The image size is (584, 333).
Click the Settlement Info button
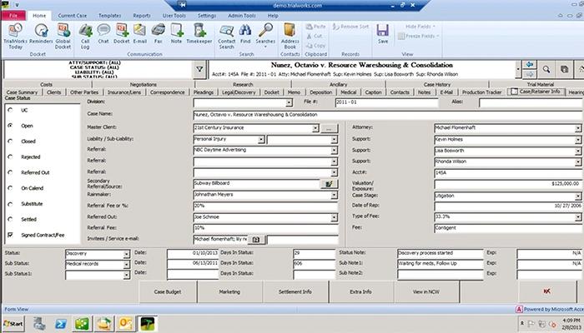pos(295,291)
